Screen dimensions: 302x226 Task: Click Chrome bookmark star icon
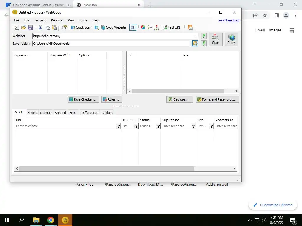pyautogui.click(x=265, y=15)
